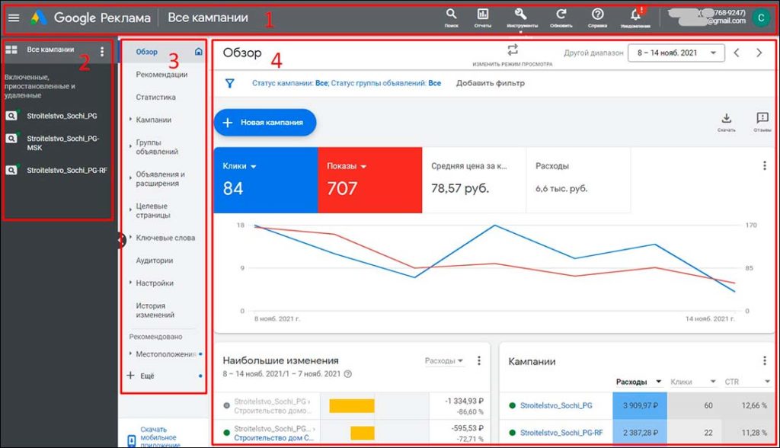Viewport: 780px width, 448px height.
Task: Select the Обзор page
Action: point(147,52)
